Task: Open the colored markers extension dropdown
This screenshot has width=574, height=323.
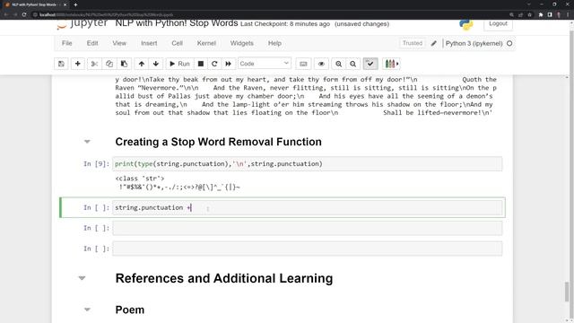Action: (391, 64)
